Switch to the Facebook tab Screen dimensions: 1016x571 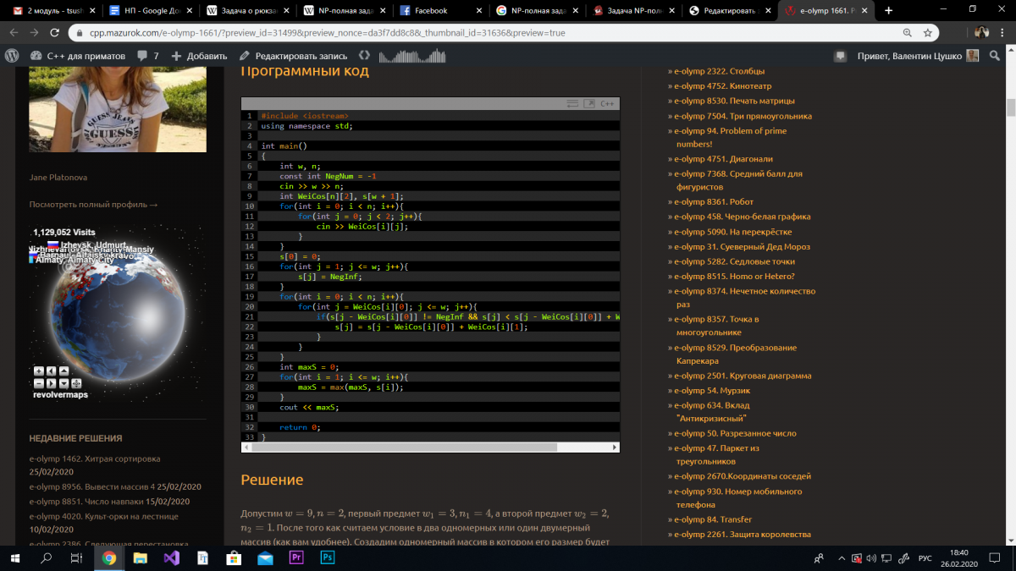(430, 11)
